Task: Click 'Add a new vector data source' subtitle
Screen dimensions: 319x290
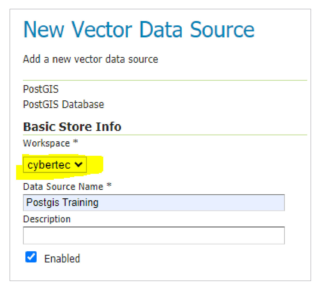Action: coord(90,59)
